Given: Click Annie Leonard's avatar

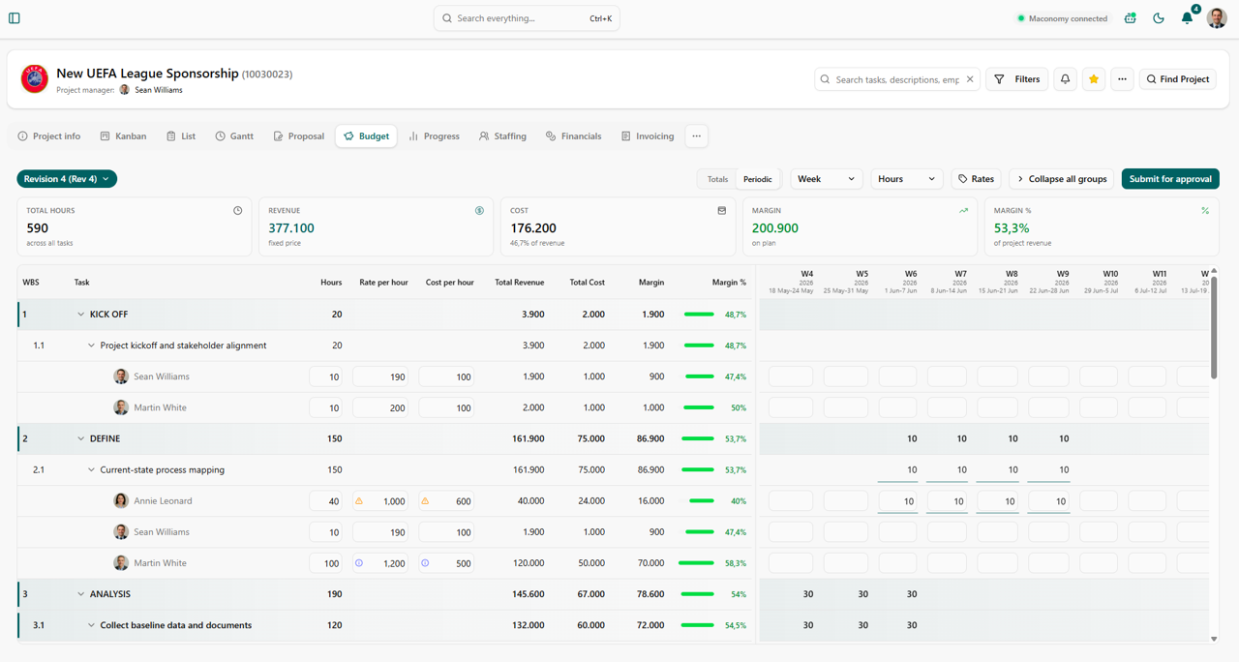Looking at the screenshot, I should 121,500.
